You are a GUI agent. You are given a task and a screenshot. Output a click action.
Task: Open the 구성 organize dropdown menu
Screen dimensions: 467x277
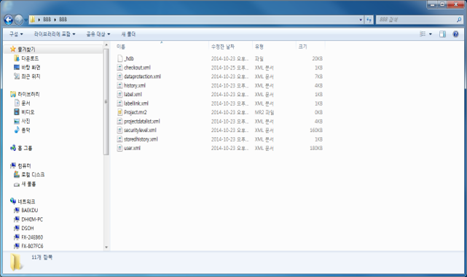point(16,34)
